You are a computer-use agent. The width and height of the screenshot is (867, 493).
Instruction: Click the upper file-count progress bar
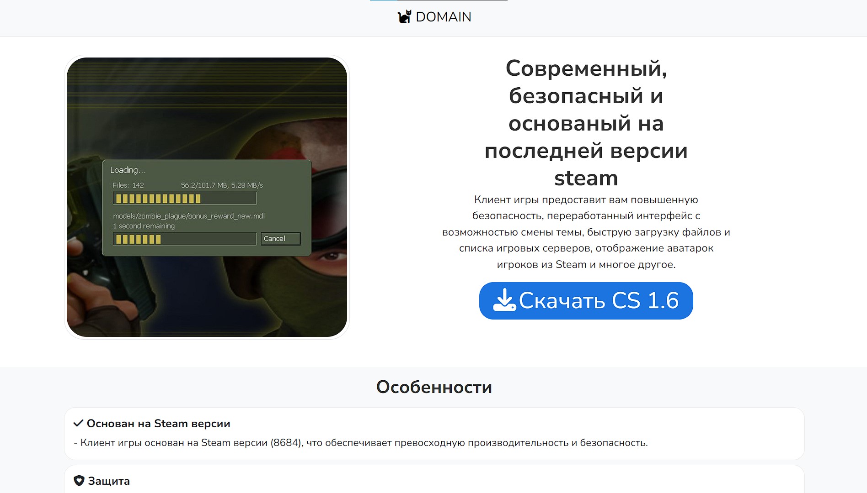pyautogui.click(x=185, y=198)
